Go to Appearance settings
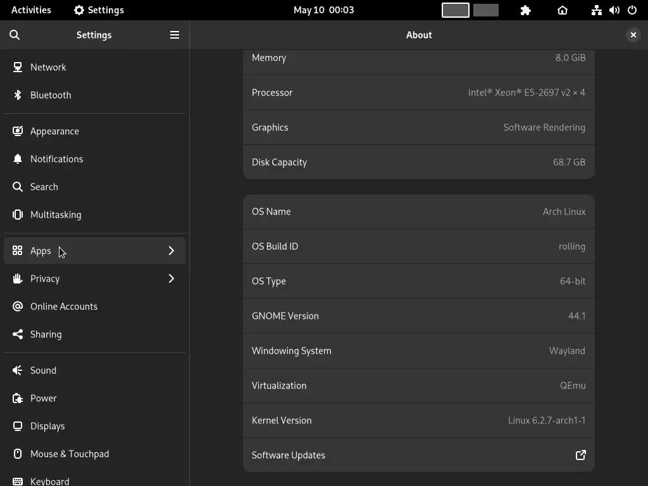This screenshot has width=648, height=486. [x=95, y=131]
